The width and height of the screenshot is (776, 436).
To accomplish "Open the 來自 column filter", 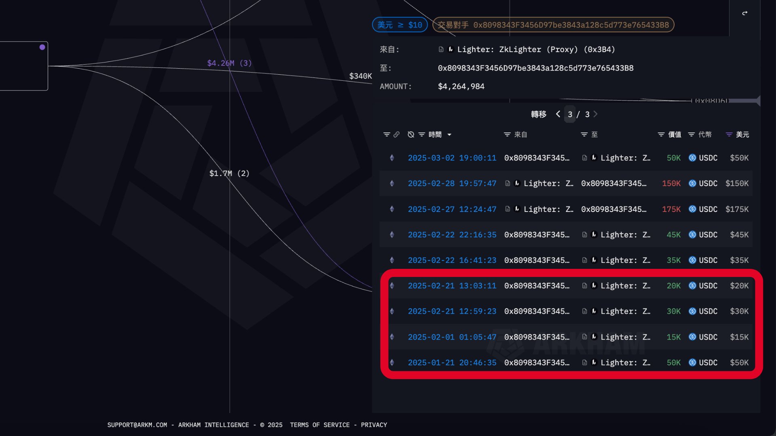I will point(507,134).
